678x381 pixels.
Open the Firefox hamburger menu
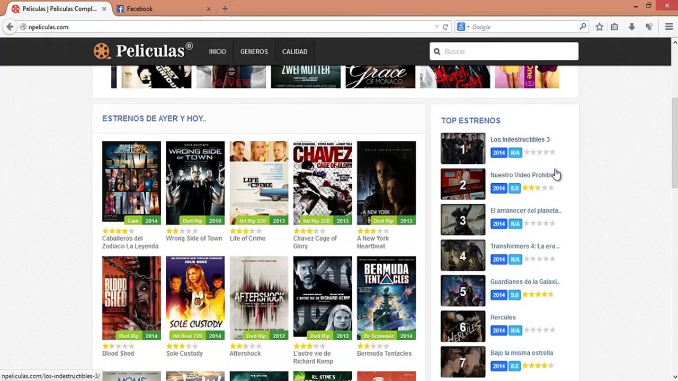click(x=669, y=27)
